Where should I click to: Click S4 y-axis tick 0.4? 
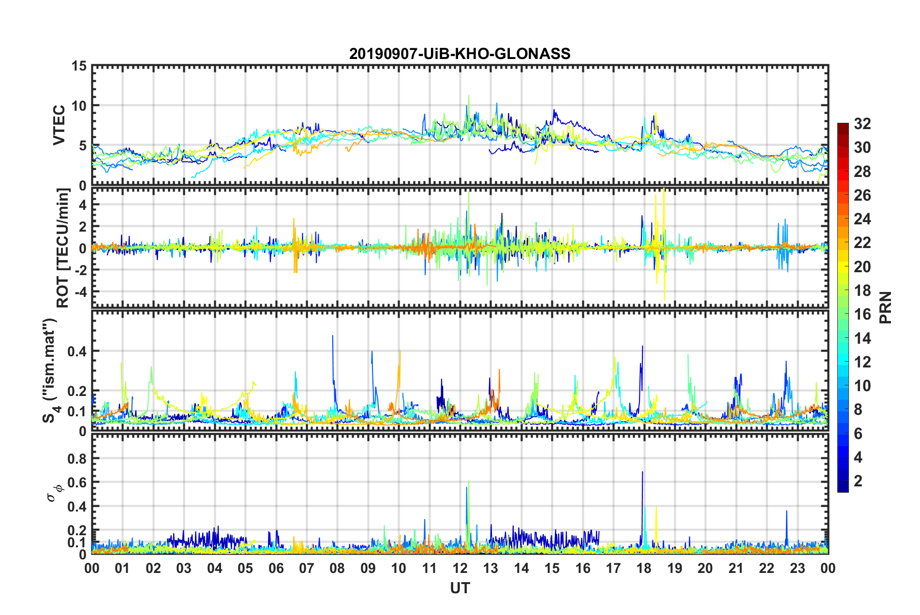click(77, 351)
